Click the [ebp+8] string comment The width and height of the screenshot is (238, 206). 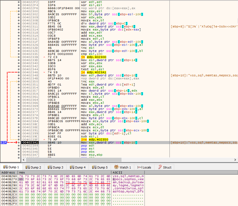(x=204, y=26)
